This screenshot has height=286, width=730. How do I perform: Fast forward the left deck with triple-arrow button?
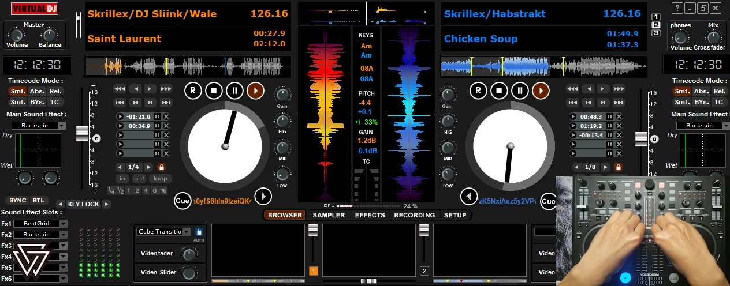click(166, 89)
